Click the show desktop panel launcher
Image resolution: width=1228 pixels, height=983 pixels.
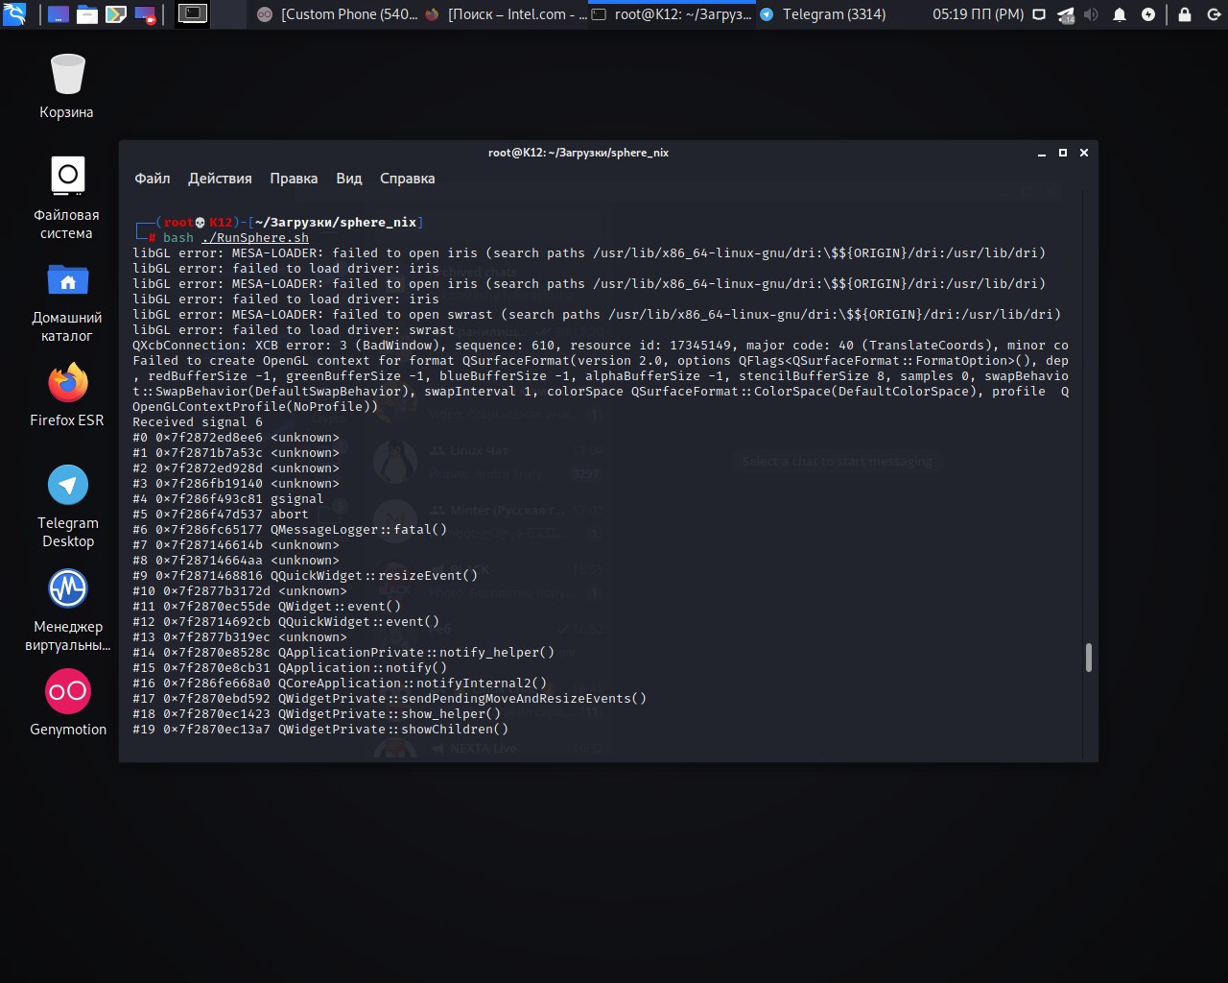click(58, 14)
